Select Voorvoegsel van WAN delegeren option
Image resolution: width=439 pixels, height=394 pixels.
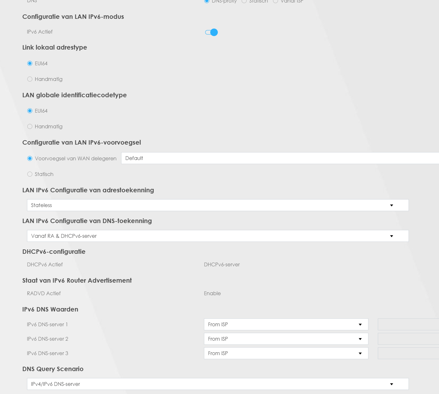click(x=30, y=158)
